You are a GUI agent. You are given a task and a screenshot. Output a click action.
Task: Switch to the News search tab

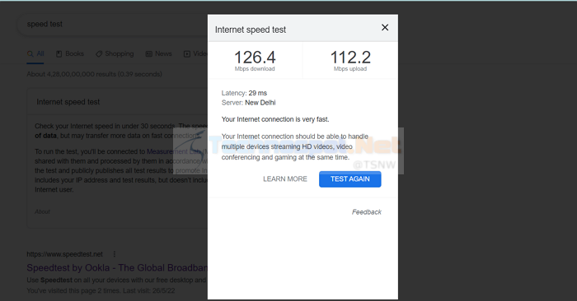click(x=158, y=54)
